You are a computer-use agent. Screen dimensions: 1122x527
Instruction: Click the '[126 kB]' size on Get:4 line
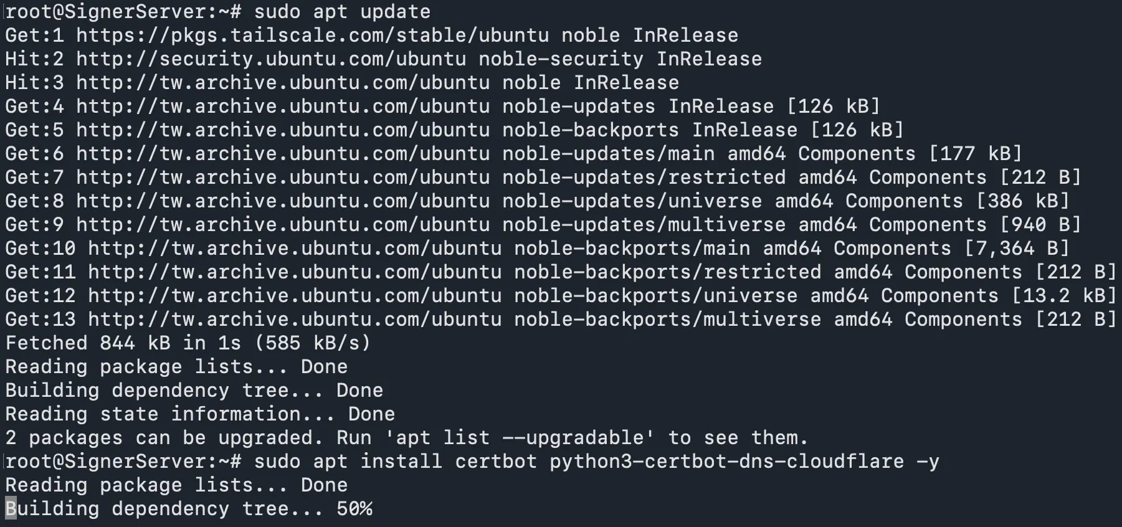tap(833, 107)
